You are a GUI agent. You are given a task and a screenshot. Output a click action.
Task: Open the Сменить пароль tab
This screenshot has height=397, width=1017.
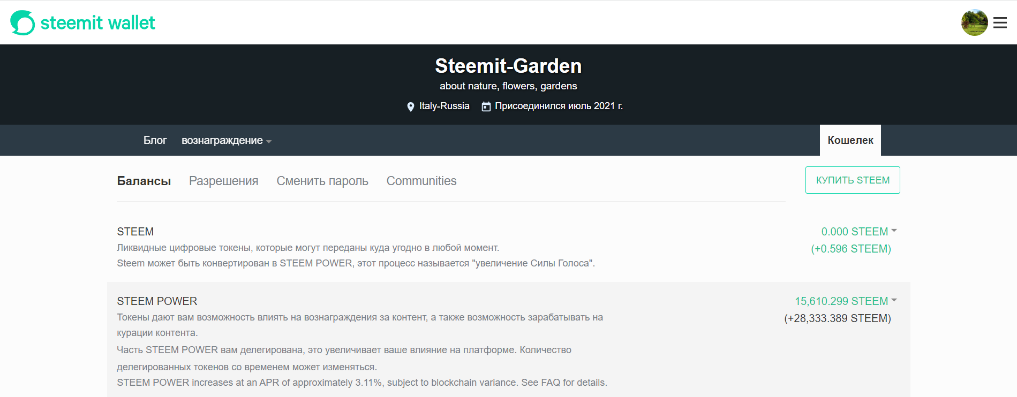[322, 181]
